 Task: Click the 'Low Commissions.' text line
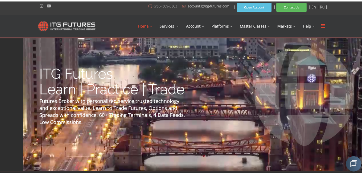point(61,123)
